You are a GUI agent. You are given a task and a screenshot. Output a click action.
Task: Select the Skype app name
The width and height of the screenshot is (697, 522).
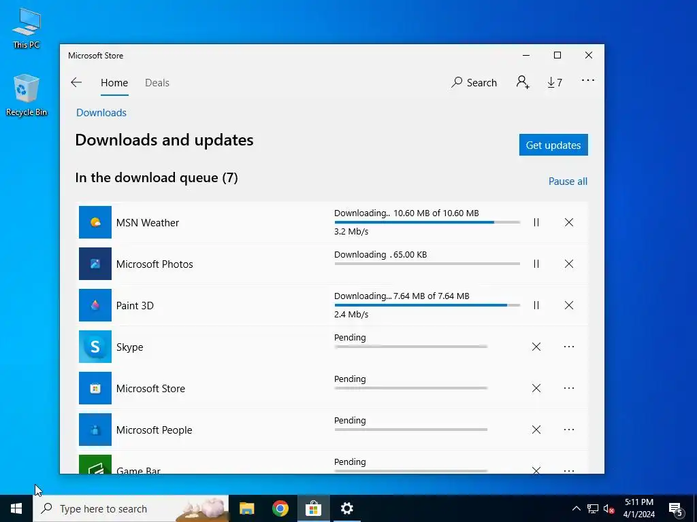click(130, 347)
